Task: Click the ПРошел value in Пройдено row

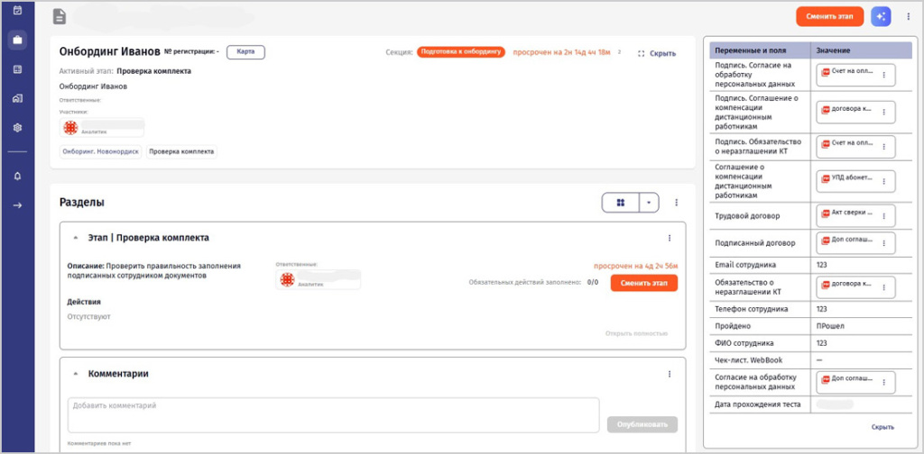Action: click(828, 326)
